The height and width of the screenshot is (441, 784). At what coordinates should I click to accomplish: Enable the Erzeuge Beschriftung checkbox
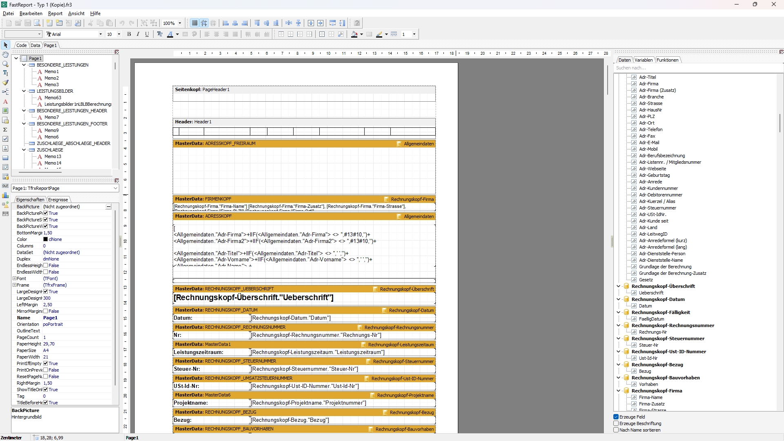(x=616, y=423)
